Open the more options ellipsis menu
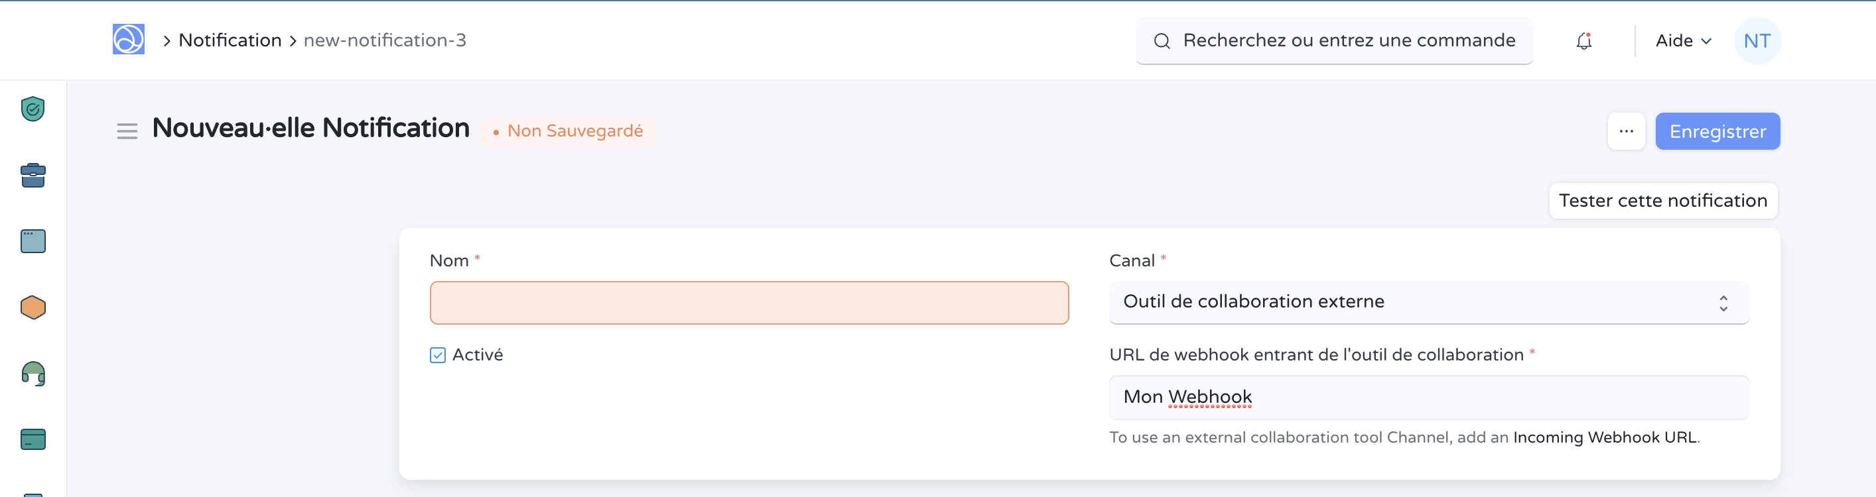Viewport: 1876px width, 497px height. click(x=1626, y=131)
